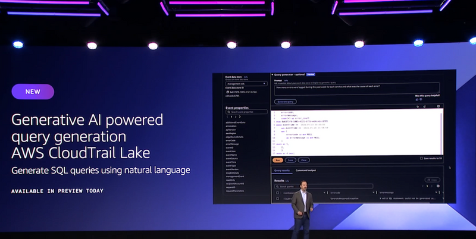The width and height of the screenshot is (476, 239).
Task: Select apiVersion in Event properties list
Action: click(232, 129)
